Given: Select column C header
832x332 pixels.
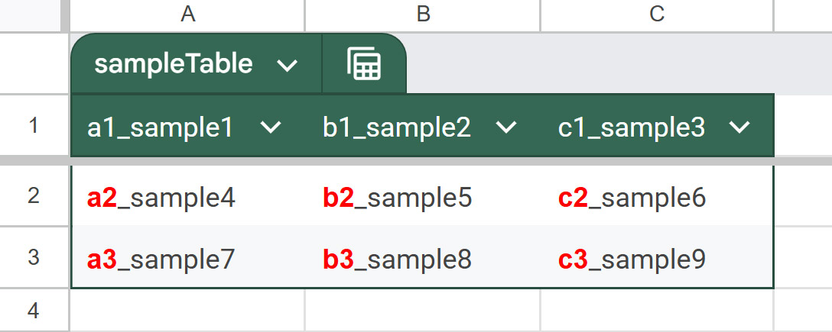Looking at the screenshot, I should 656,15.
